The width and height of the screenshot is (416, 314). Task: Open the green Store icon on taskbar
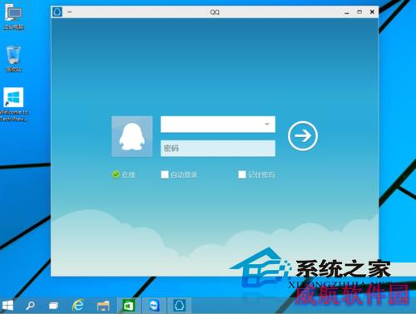coord(129,306)
